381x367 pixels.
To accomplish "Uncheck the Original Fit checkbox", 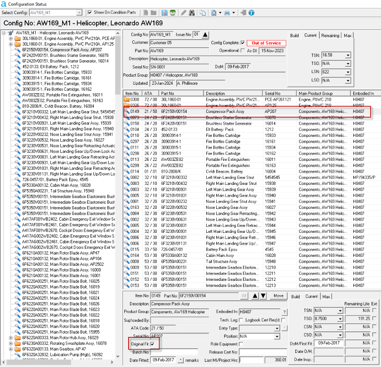I will 152,344.
